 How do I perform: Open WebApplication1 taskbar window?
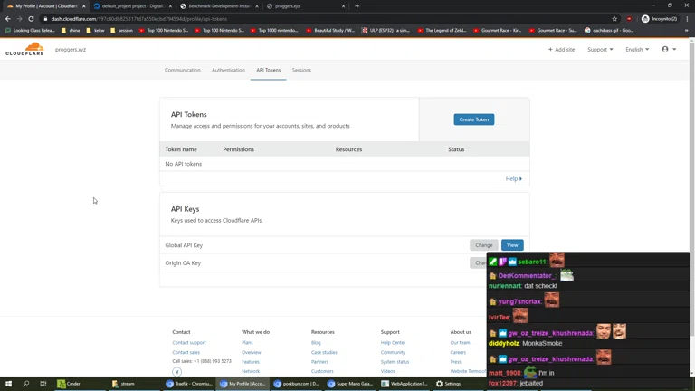click(x=405, y=384)
